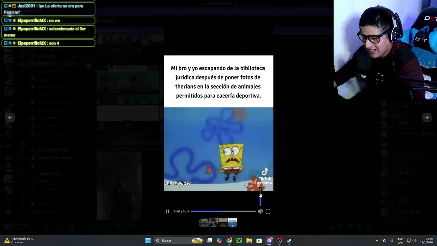Click the microphone tray icon

point(392,241)
